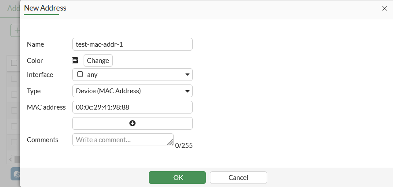Focus the MAC address input field
Viewport: 393px width, 187px height.
coord(132,107)
